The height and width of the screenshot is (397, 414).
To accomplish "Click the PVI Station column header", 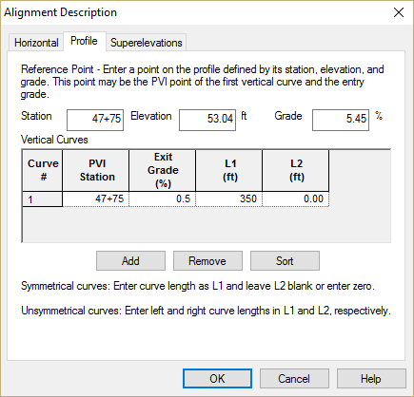I will (x=96, y=170).
